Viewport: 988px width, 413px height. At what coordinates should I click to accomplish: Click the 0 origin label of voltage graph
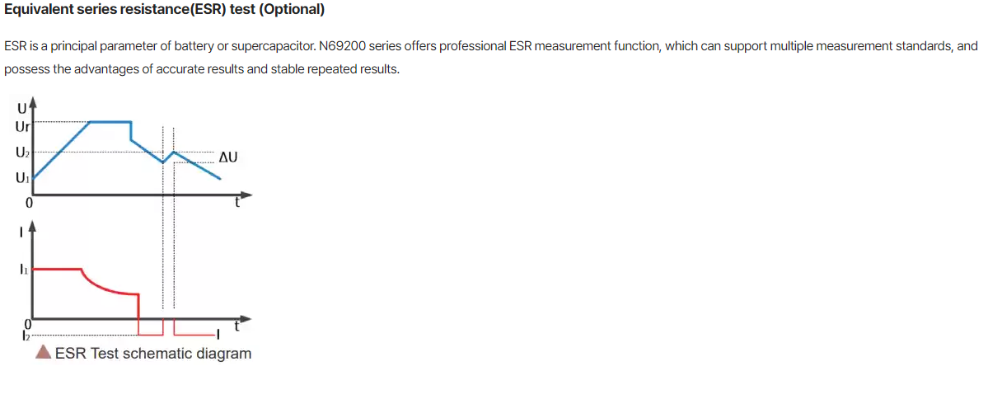pos(28,204)
